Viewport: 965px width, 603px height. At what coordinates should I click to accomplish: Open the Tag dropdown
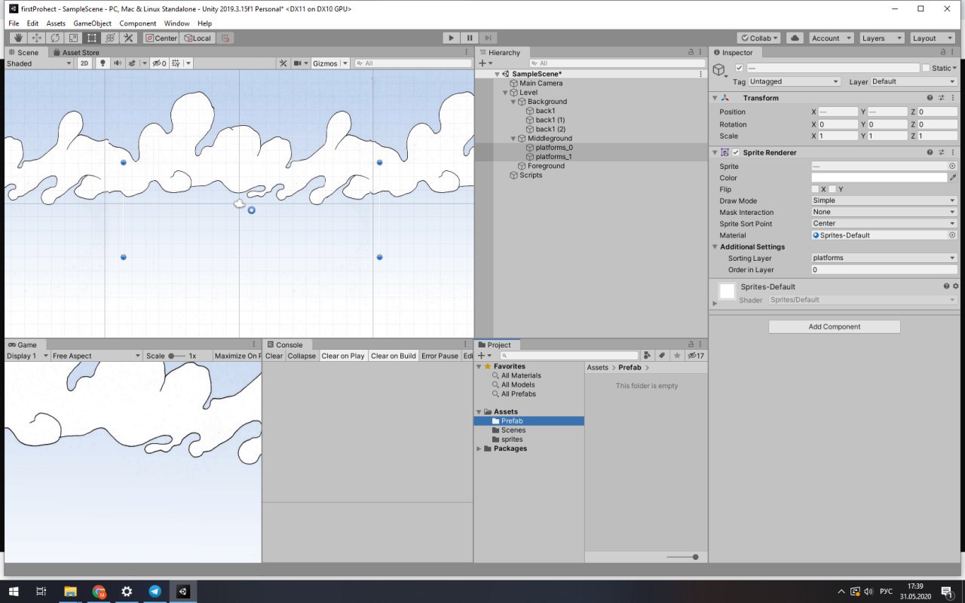point(795,81)
